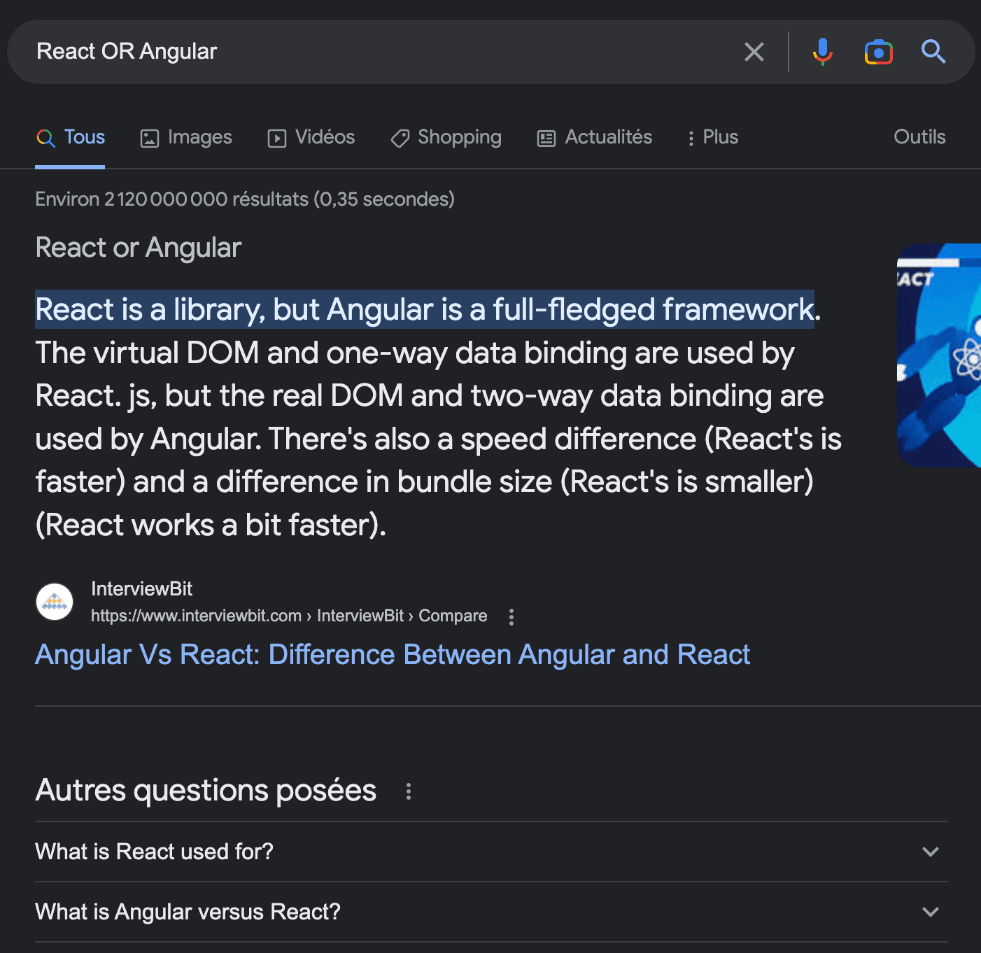The image size is (981, 953).
Task: Clear the search query with the X icon
Action: pyautogui.click(x=754, y=52)
